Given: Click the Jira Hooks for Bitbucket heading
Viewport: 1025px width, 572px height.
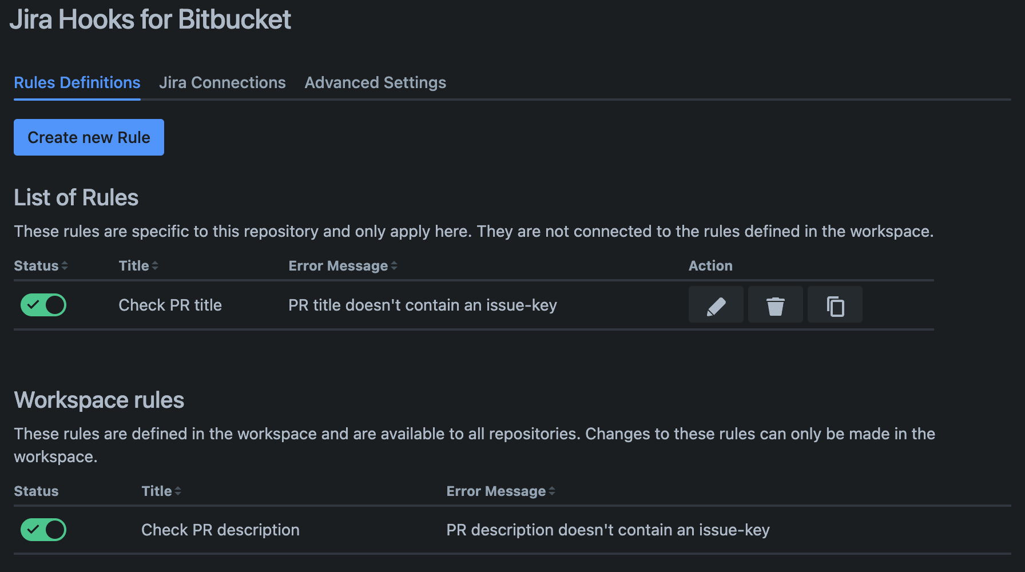Looking at the screenshot, I should (x=150, y=19).
